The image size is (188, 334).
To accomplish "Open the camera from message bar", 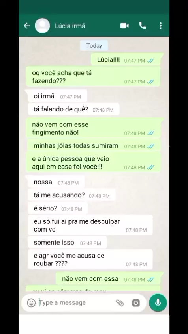I will click(136, 302).
